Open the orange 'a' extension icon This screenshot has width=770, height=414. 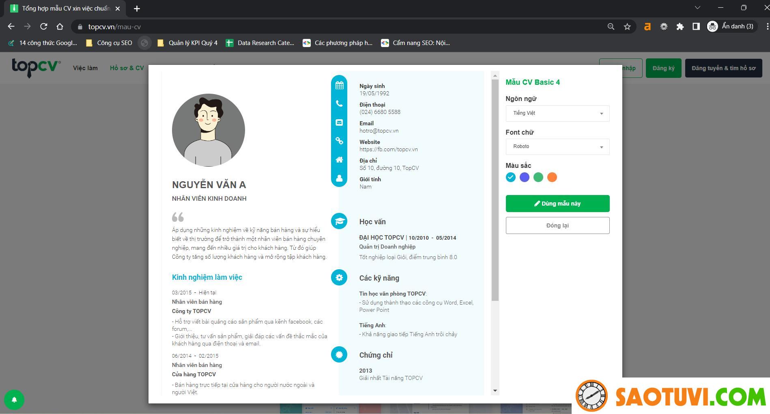click(647, 27)
